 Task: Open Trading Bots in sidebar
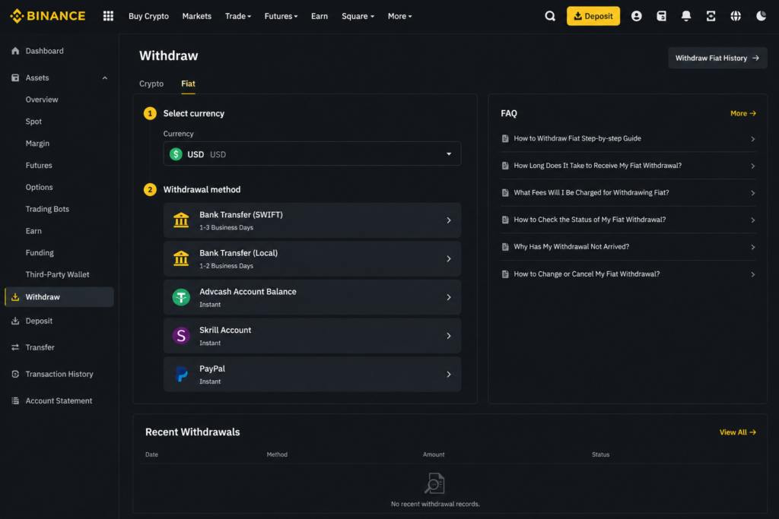[47, 209]
